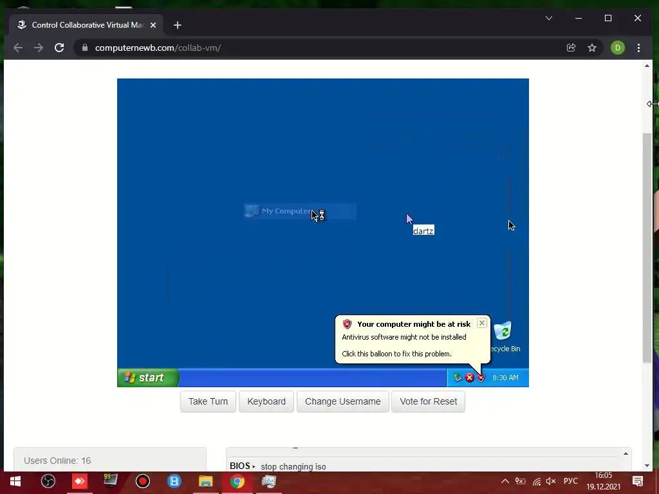Click the Take Turn button

(208, 401)
